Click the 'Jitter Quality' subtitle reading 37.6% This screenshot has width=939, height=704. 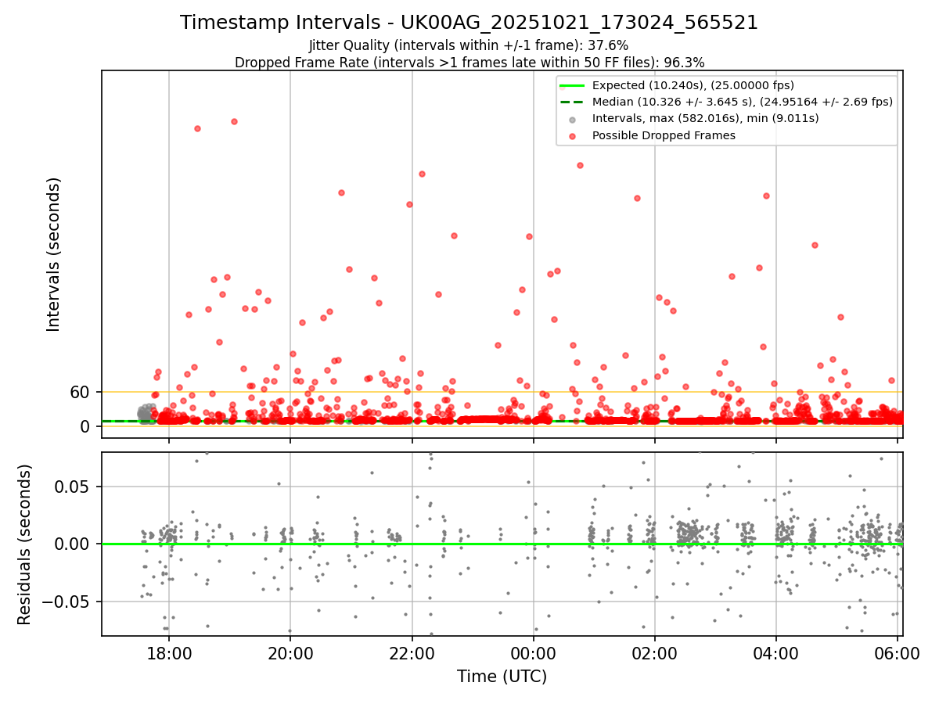point(469,45)
